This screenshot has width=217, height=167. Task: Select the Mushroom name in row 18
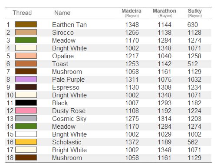coord(67,158)
